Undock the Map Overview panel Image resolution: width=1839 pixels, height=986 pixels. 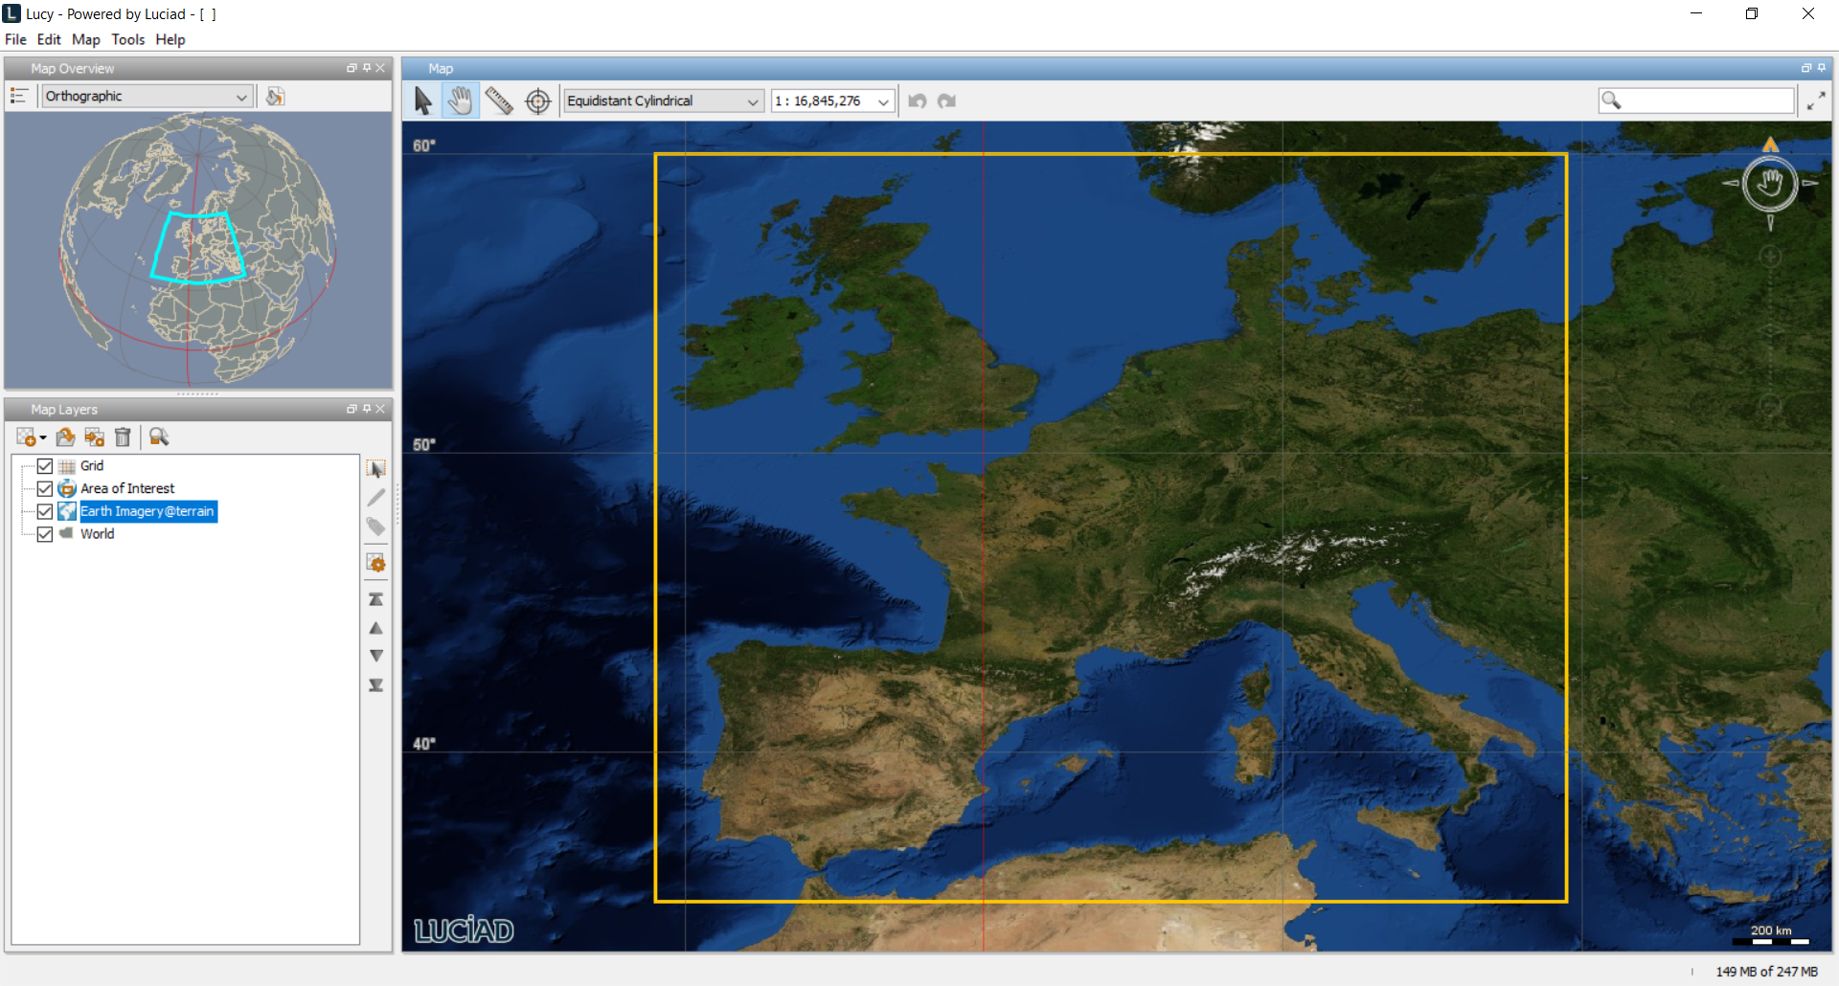tap(352, 68)
